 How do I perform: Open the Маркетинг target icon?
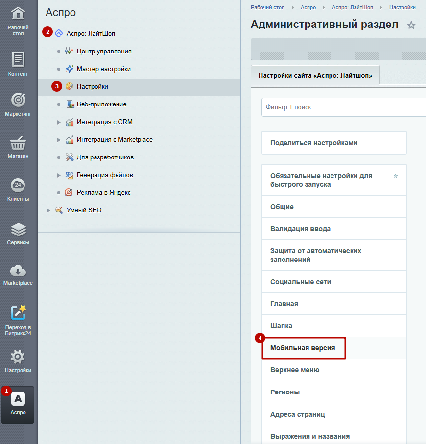pos(18,100)
